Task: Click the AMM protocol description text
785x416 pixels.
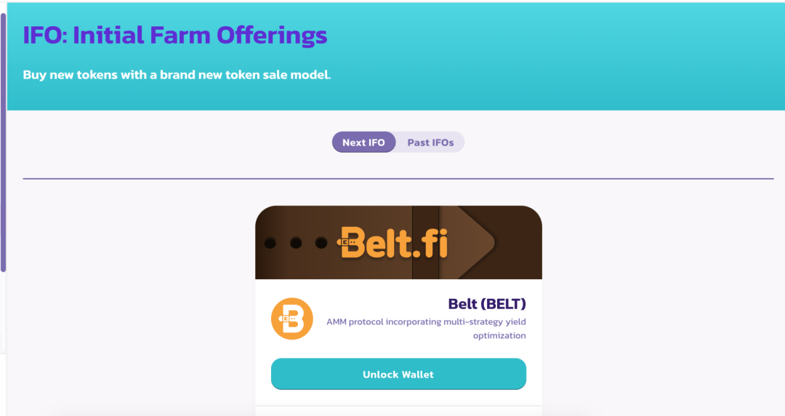Action: (426, 328)
